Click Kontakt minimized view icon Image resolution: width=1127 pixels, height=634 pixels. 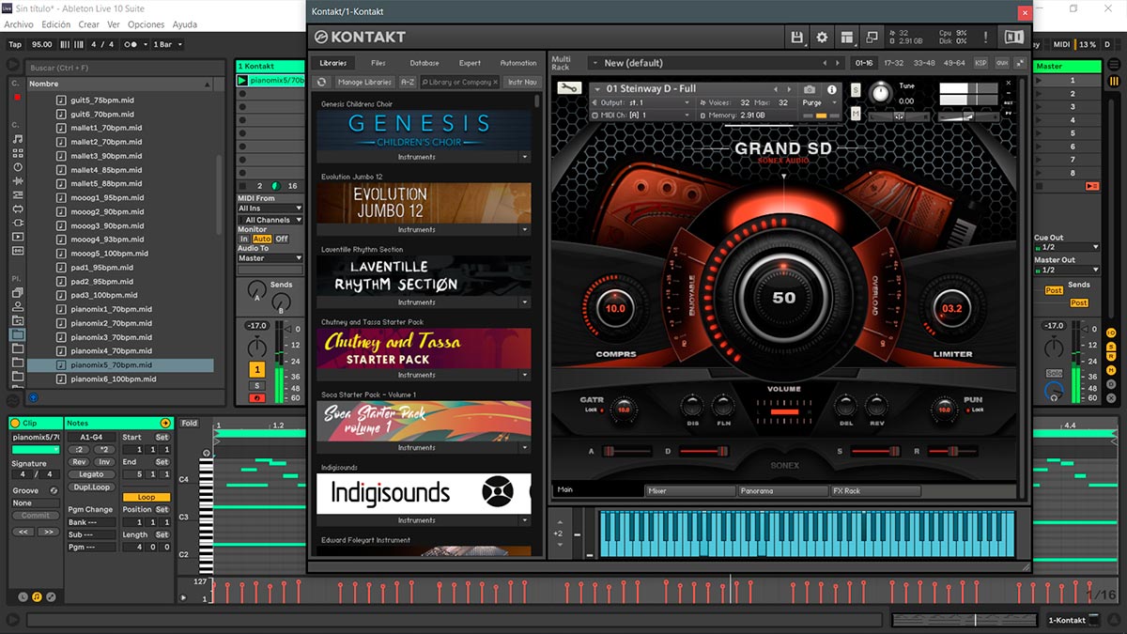tap(872, 38)
